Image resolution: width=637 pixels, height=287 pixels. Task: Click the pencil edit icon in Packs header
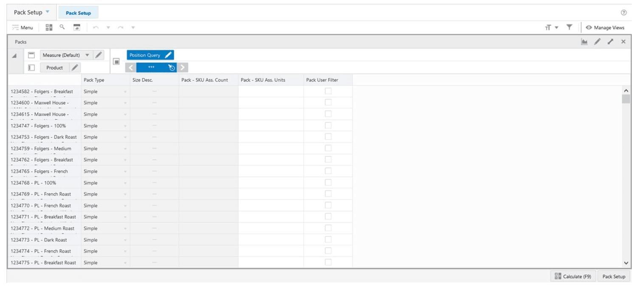click(x=598, y=42)
